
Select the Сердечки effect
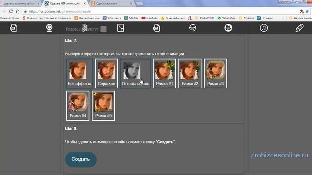tap(106, 73)
